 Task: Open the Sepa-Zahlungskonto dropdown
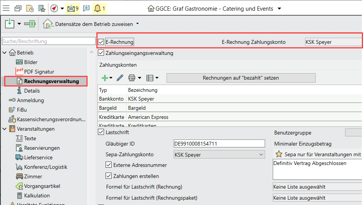(x=261, y=155)
